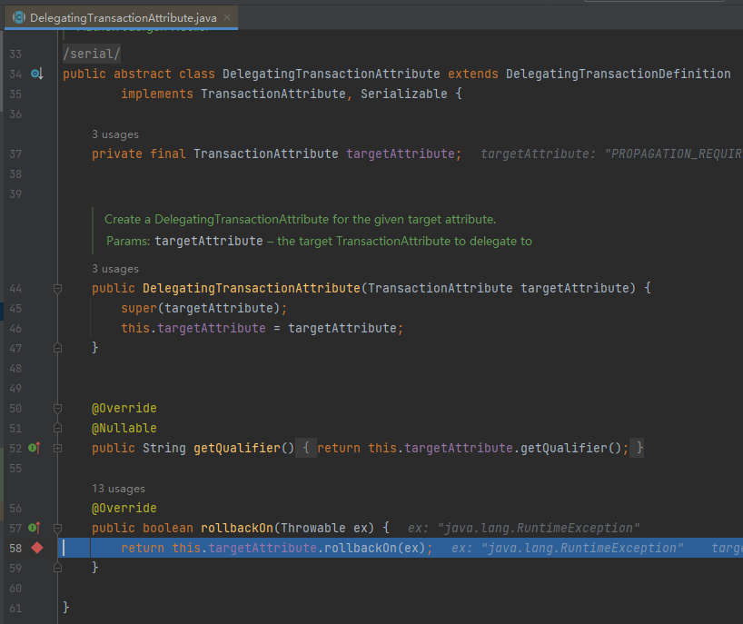The height and width of the screenshot is (624, 743).
Task: Click the Throwable parameter type
Action: click(313, 528)
